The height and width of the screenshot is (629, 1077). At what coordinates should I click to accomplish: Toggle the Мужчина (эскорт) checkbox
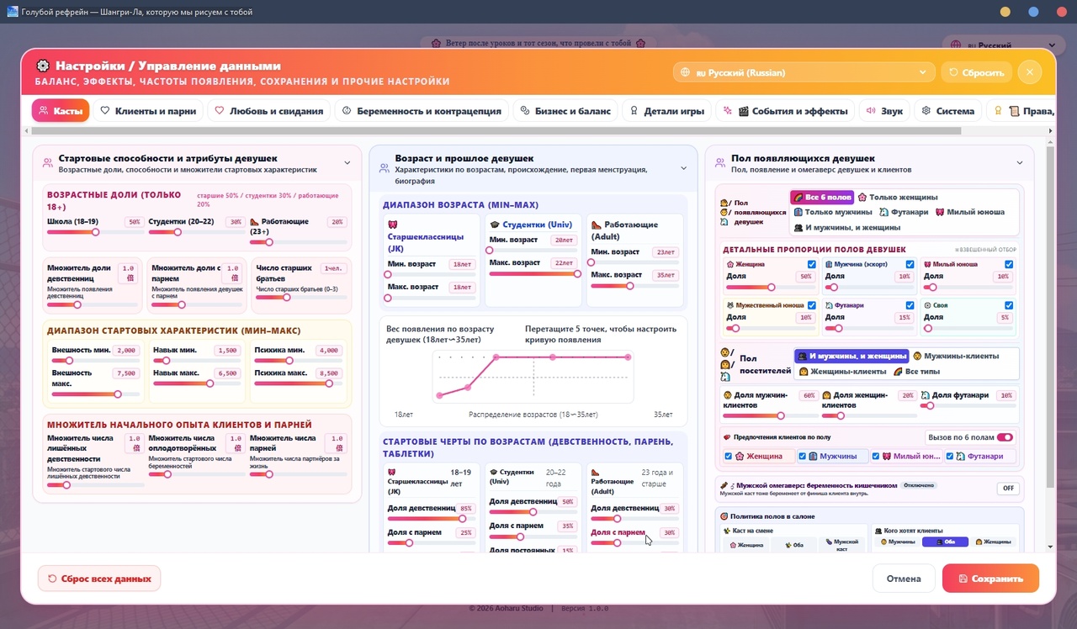[910, 264]
